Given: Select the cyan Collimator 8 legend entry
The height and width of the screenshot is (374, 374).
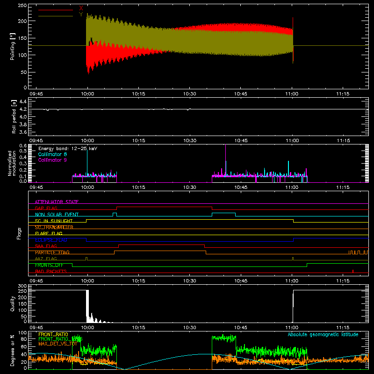Looking at the screenshot, I should pos(52,154).
